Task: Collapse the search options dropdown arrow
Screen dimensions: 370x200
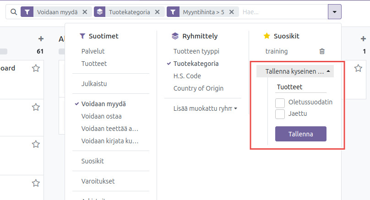Action: tap(335, 12)
